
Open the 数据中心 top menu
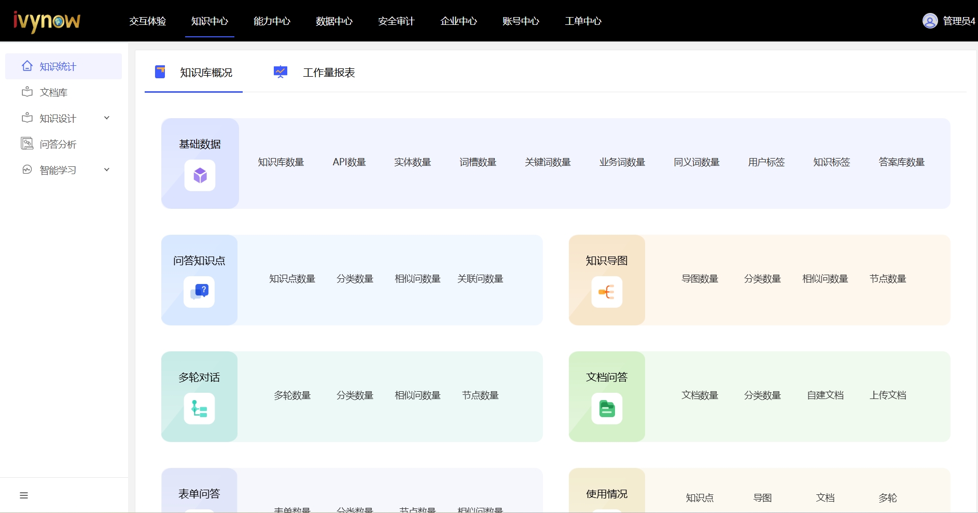334,21
